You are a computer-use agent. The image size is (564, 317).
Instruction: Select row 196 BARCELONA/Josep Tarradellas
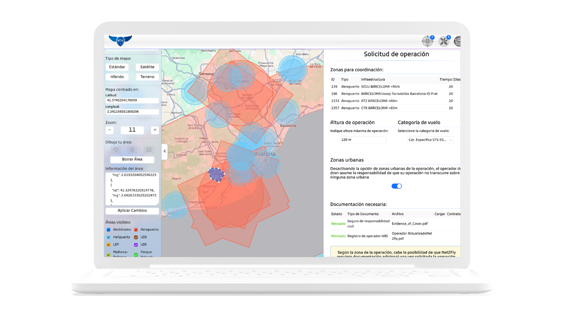[x=395, y=94]
